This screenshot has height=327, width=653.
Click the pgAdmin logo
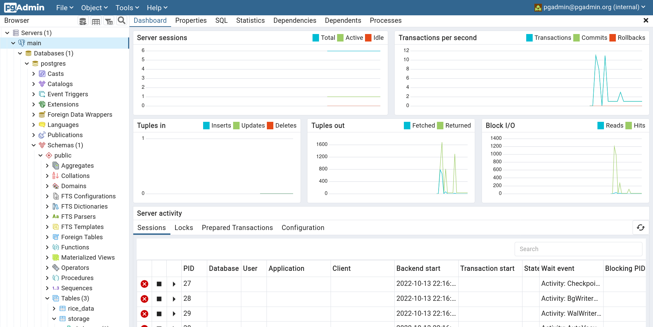point(24,7)
